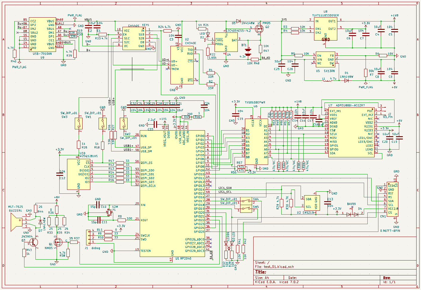Select the TLV7111833D05ER regulator U8
This screenshot has width=421, height=290.
(x=326, y=29)
